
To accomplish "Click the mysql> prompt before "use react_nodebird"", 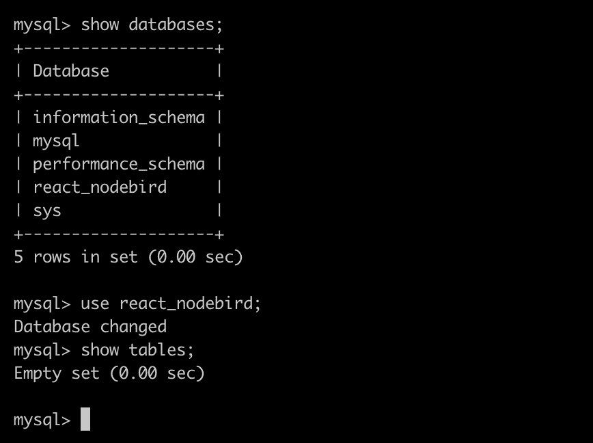I will pyautogui.click(x=42, y=304).
